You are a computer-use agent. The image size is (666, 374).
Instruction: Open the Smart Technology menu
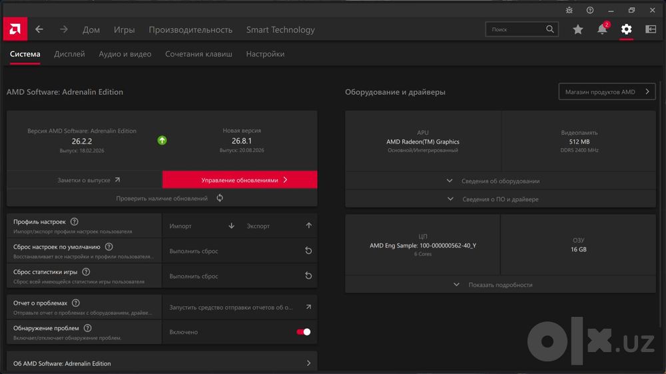pyautogui.click(x=280, y=30)
